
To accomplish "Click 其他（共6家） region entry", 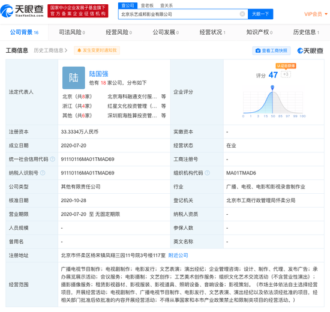I will coord(77,116).
